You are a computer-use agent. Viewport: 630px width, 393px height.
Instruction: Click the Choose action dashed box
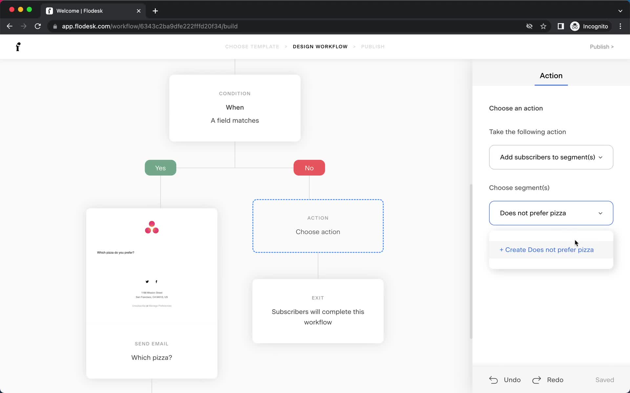(x=318, y=225)
